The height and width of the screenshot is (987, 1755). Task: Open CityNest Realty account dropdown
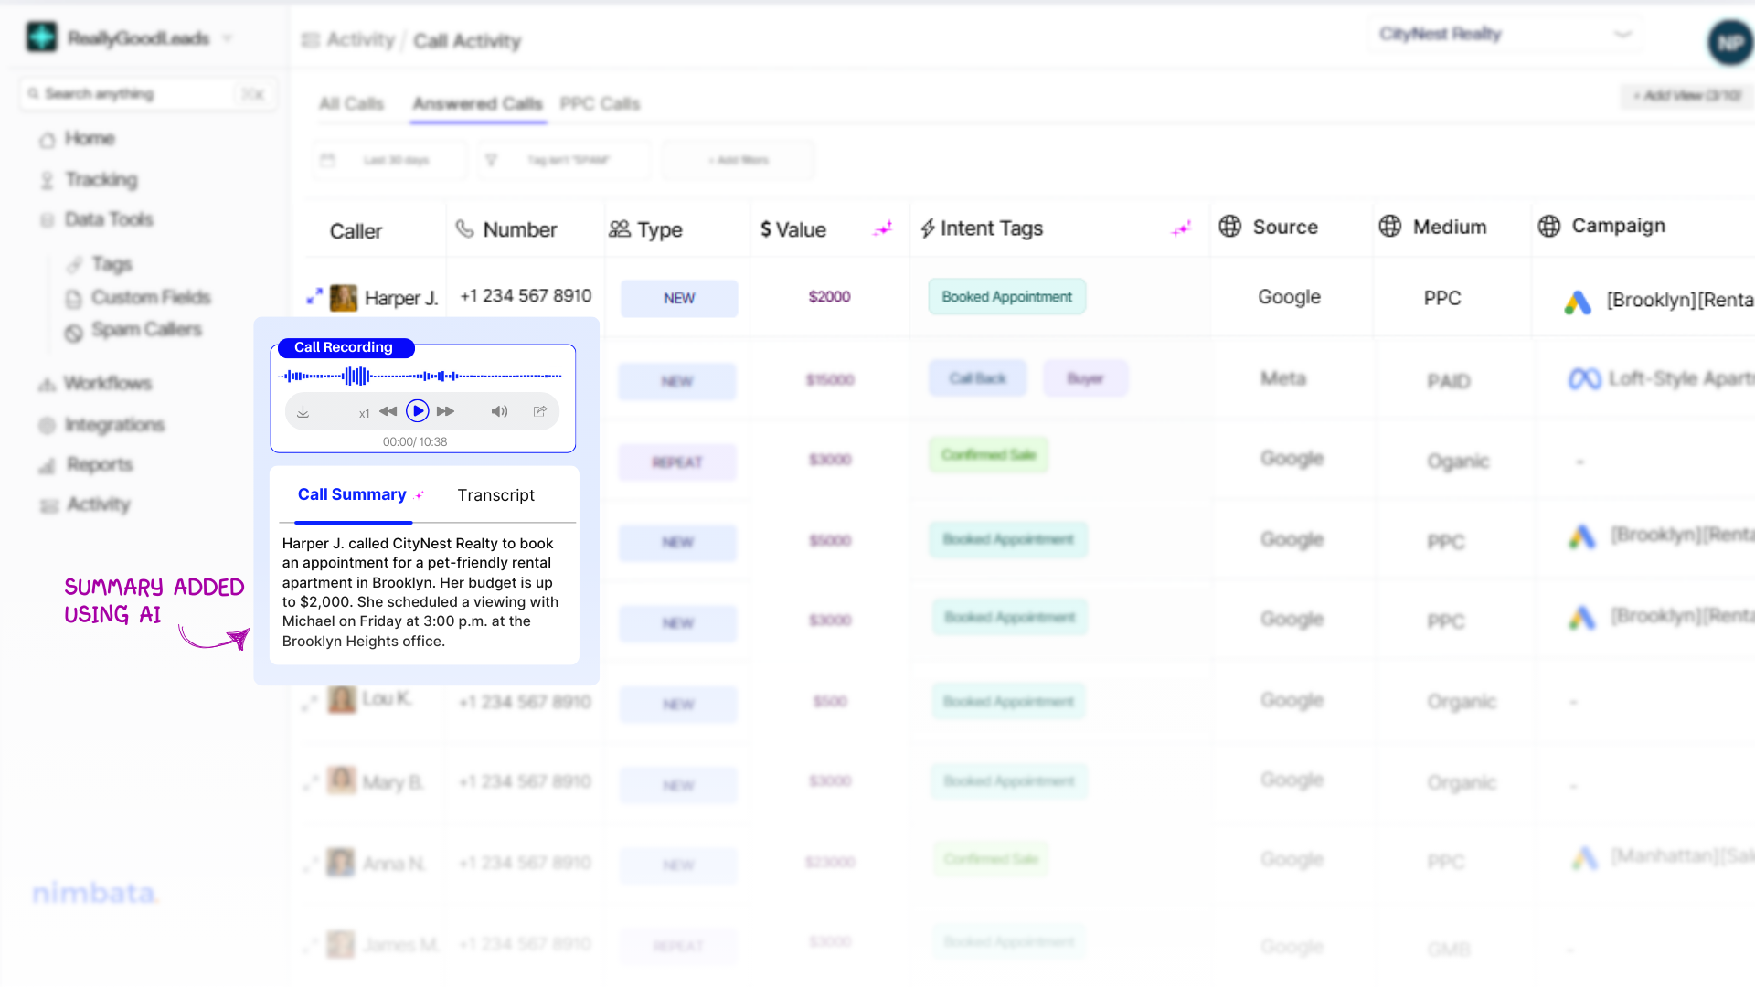pyautogui.click(x=1505, y=35)
